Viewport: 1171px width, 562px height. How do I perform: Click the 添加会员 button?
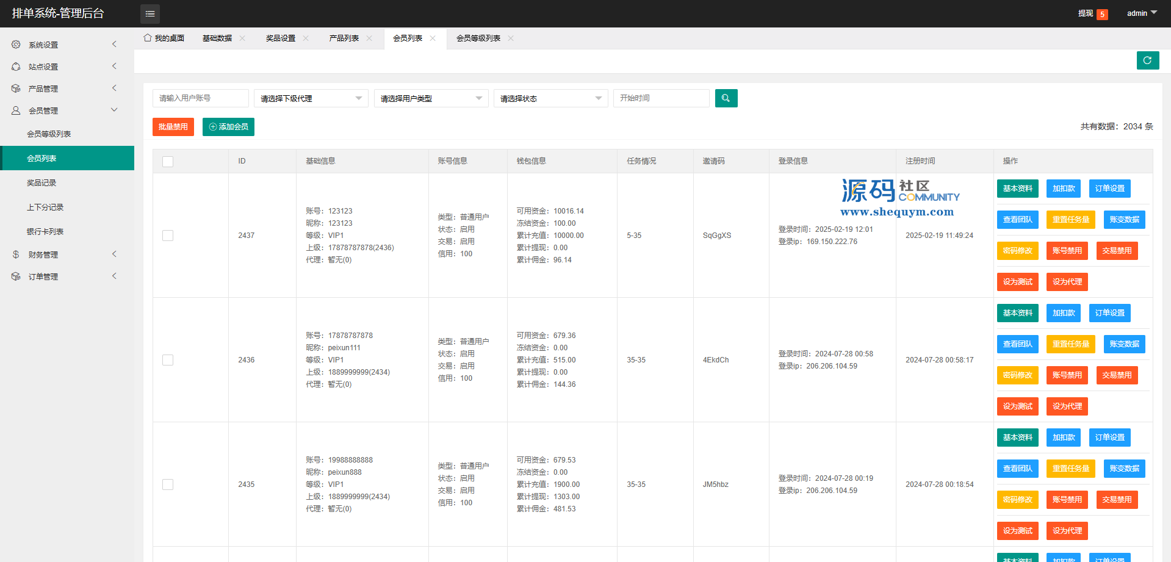(x=228, y=127)
